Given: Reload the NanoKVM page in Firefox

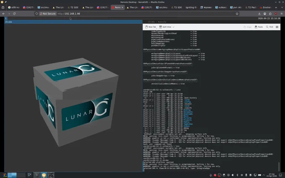Looking at the screenshot, I should 14,14.
